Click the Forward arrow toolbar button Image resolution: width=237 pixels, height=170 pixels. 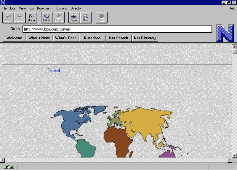click(x=20, y=18)
